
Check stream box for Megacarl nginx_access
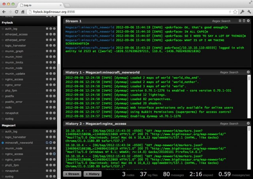(x=47, y=154)
